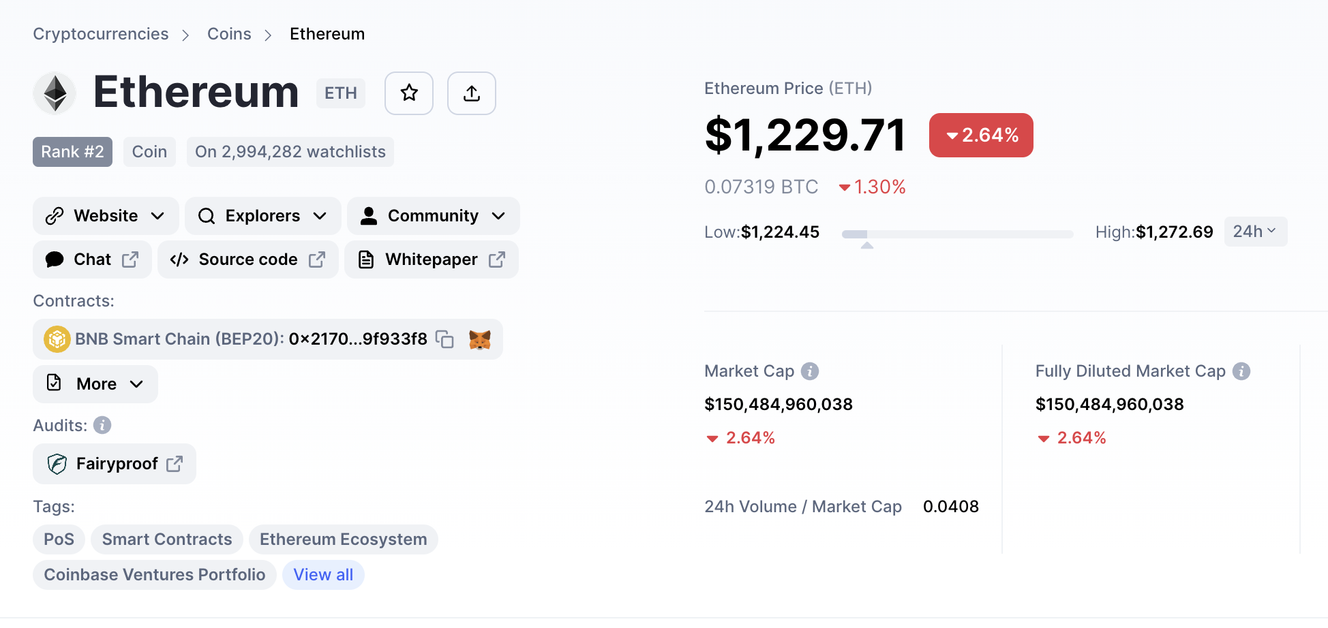1328x628 pixels.
Task: Click the Source code brackets icon
Action: click(x=179, y=260)
